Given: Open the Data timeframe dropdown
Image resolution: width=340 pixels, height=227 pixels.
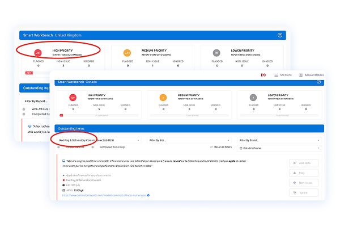Looking at the screenshot, I should (x=279, y=147).
